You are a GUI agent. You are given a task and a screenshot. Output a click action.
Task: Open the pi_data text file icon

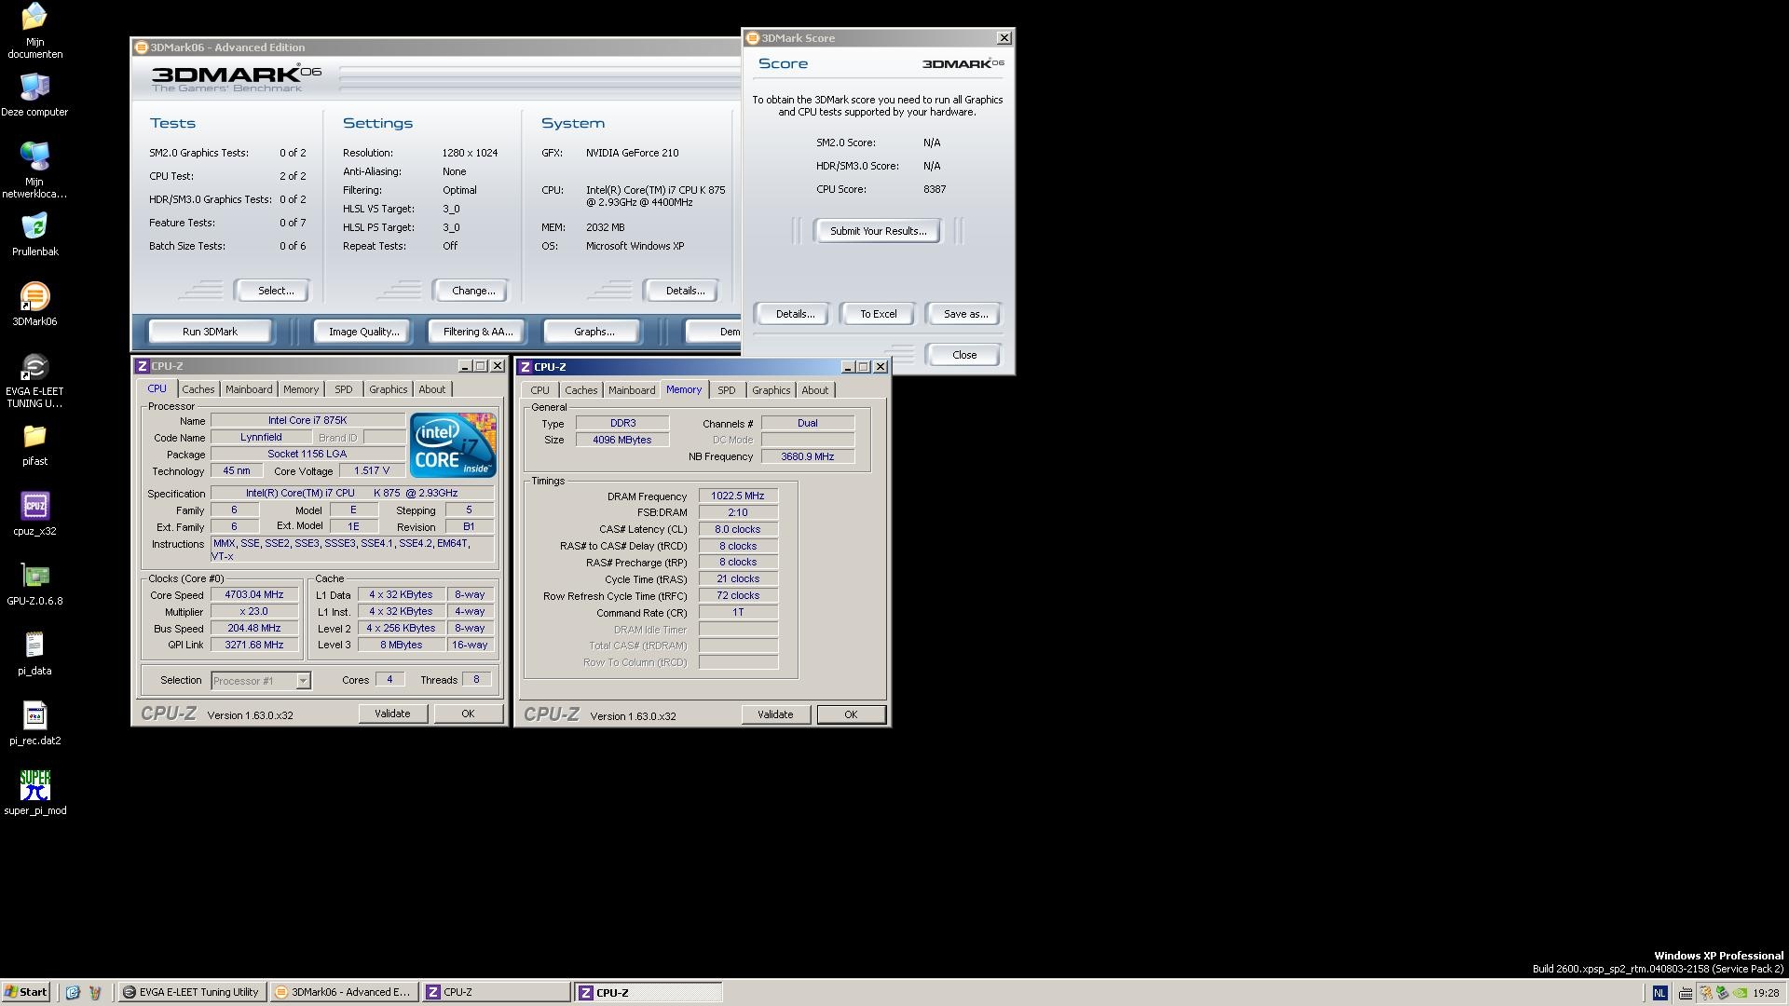(x=34, y=646)
